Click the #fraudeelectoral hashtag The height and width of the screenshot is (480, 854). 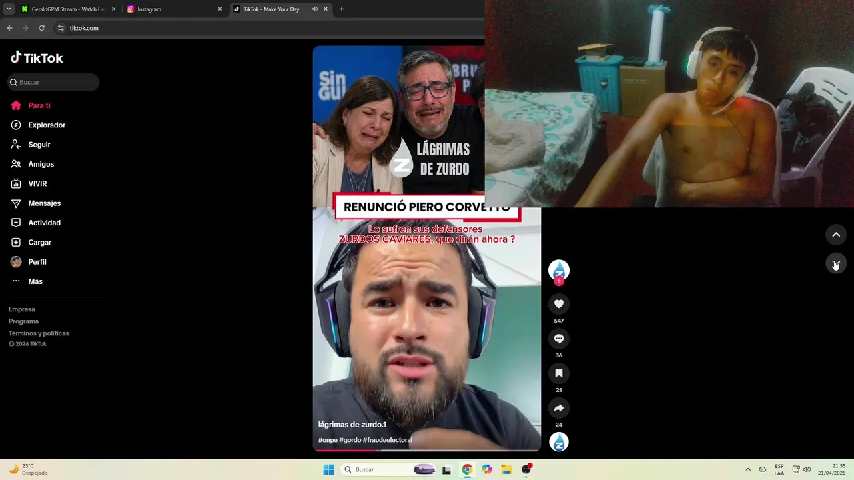[x=388, y=440]
